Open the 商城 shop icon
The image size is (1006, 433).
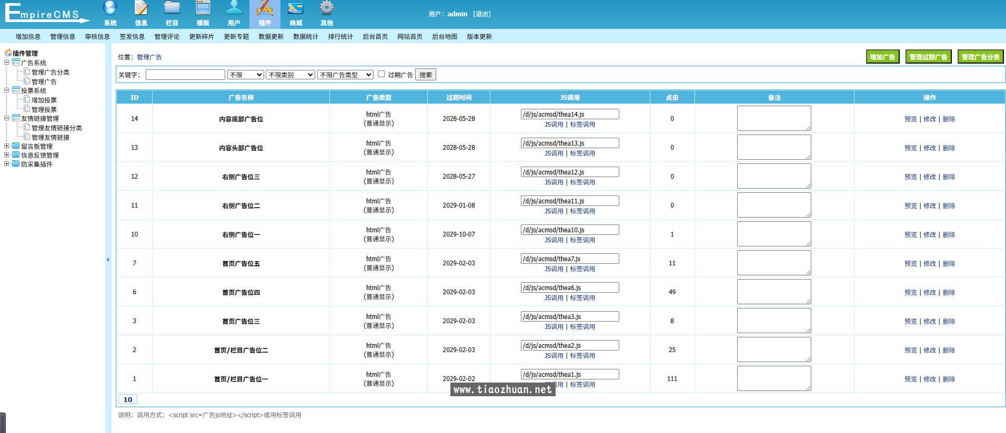click(x=296, y=9)
